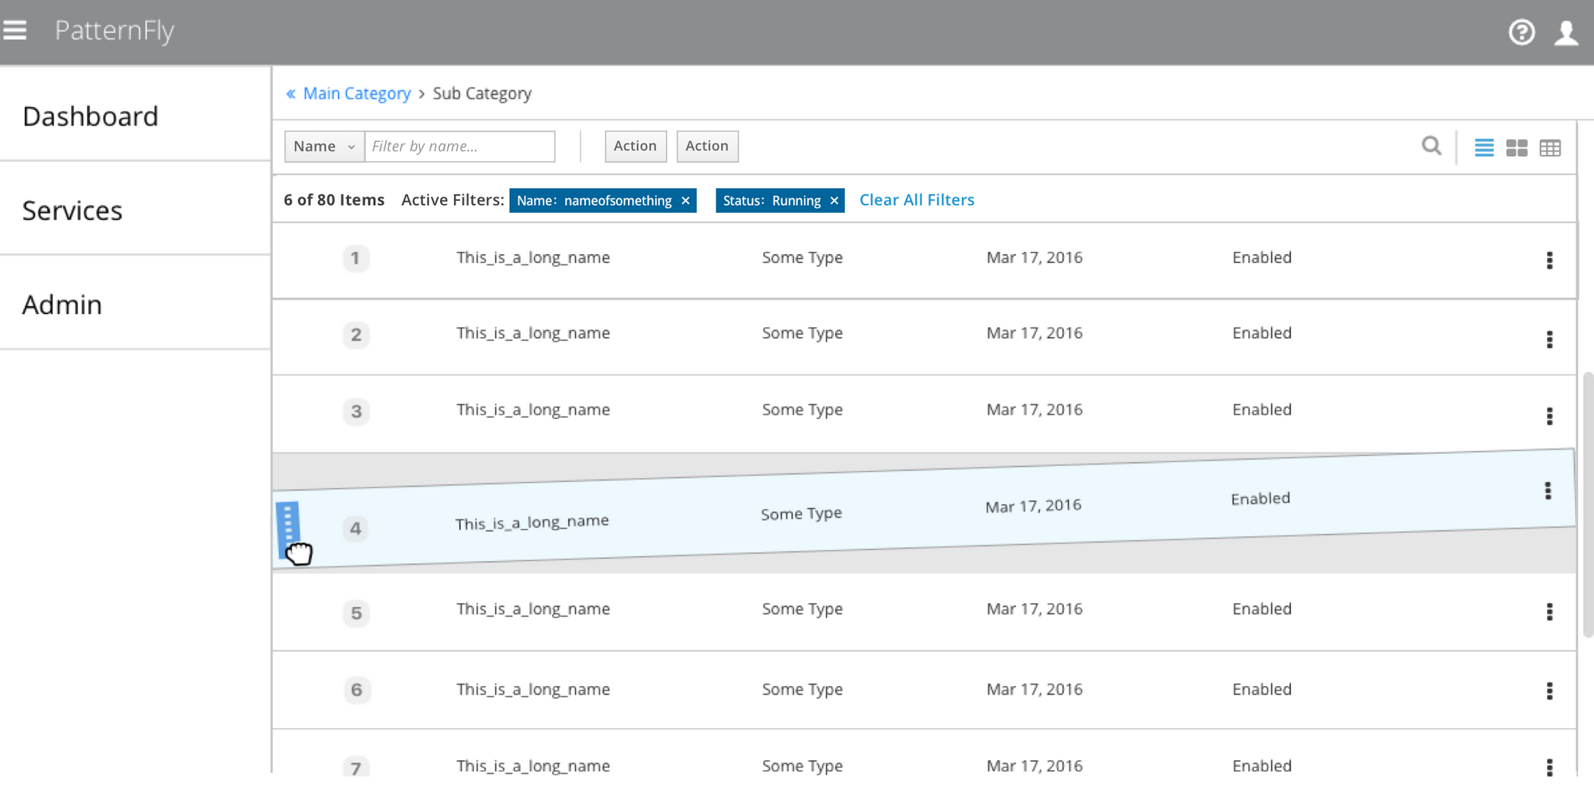Click Mar 17, 2016 in row 5
This screenshot has width=1594, height=792.
[1035, 609]
